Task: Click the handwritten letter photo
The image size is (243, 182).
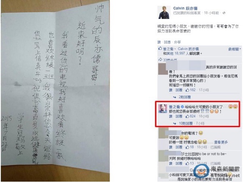Action: [x=55, y=91]
